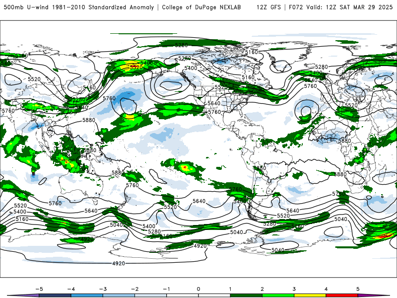Click the light blue -3 to -2 colorbar segment
The image size is (397, 298).
tap(119, 296)
